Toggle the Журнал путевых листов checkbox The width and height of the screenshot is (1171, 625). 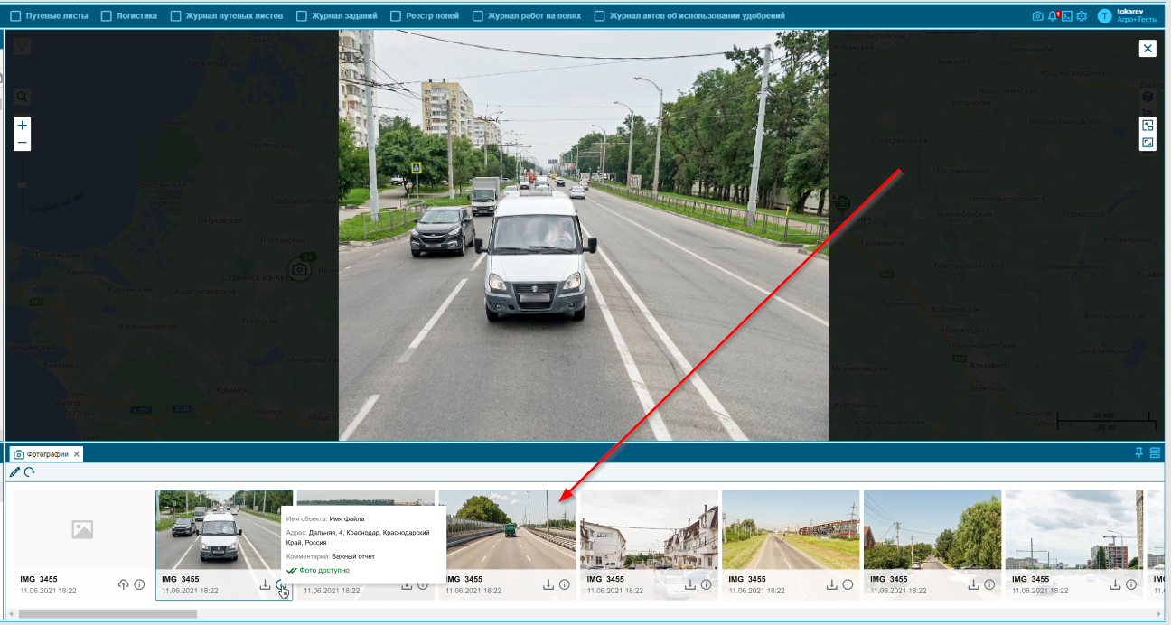(x=175, y=16)
